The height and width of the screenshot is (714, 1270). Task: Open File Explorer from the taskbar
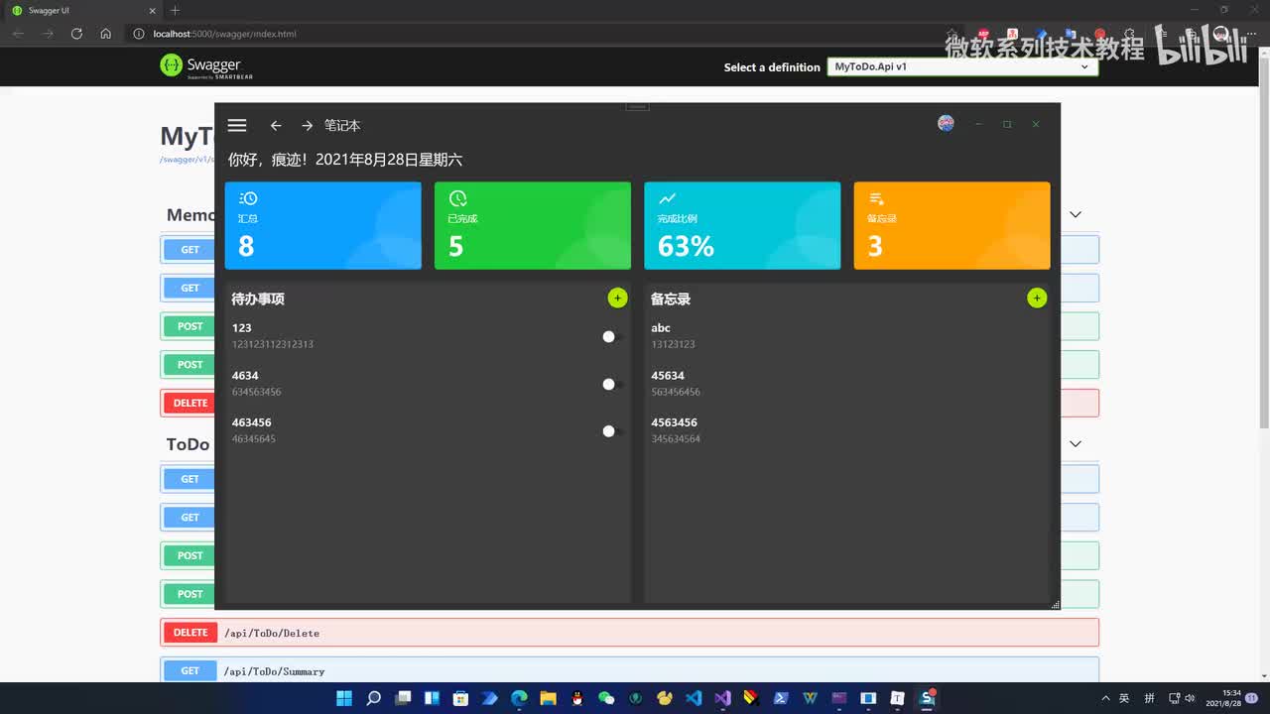[548, 698]
